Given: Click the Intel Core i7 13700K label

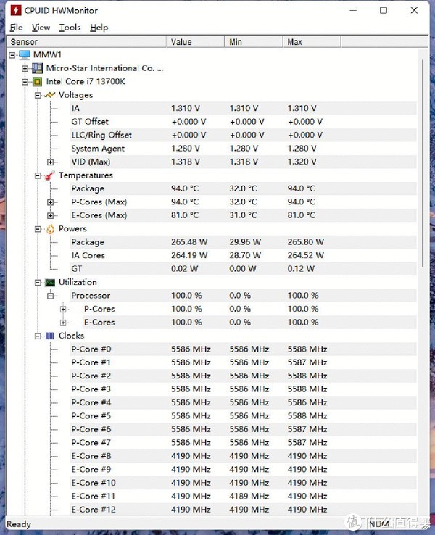Looking at the screenshot, I should (x=86, y=81).
